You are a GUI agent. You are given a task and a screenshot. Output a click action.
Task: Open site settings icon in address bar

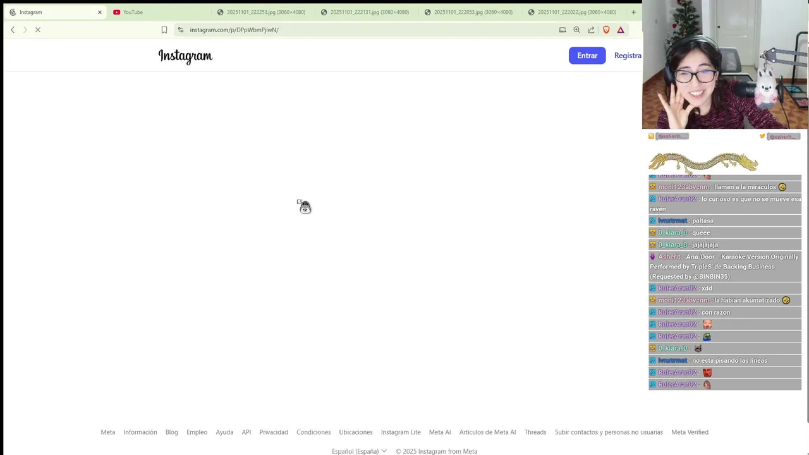(181, 30)
